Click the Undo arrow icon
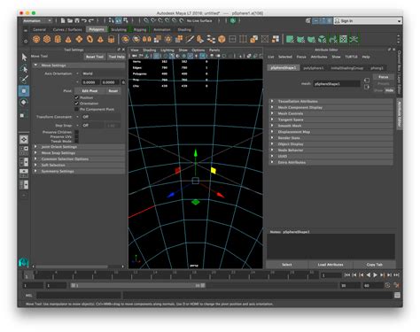The height and width of the screenshot is (332, 420). click(x=84, y=20)
